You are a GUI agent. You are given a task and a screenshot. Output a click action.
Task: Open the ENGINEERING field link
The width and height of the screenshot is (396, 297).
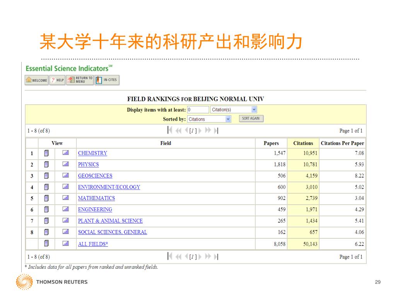(x=95, y=209)
